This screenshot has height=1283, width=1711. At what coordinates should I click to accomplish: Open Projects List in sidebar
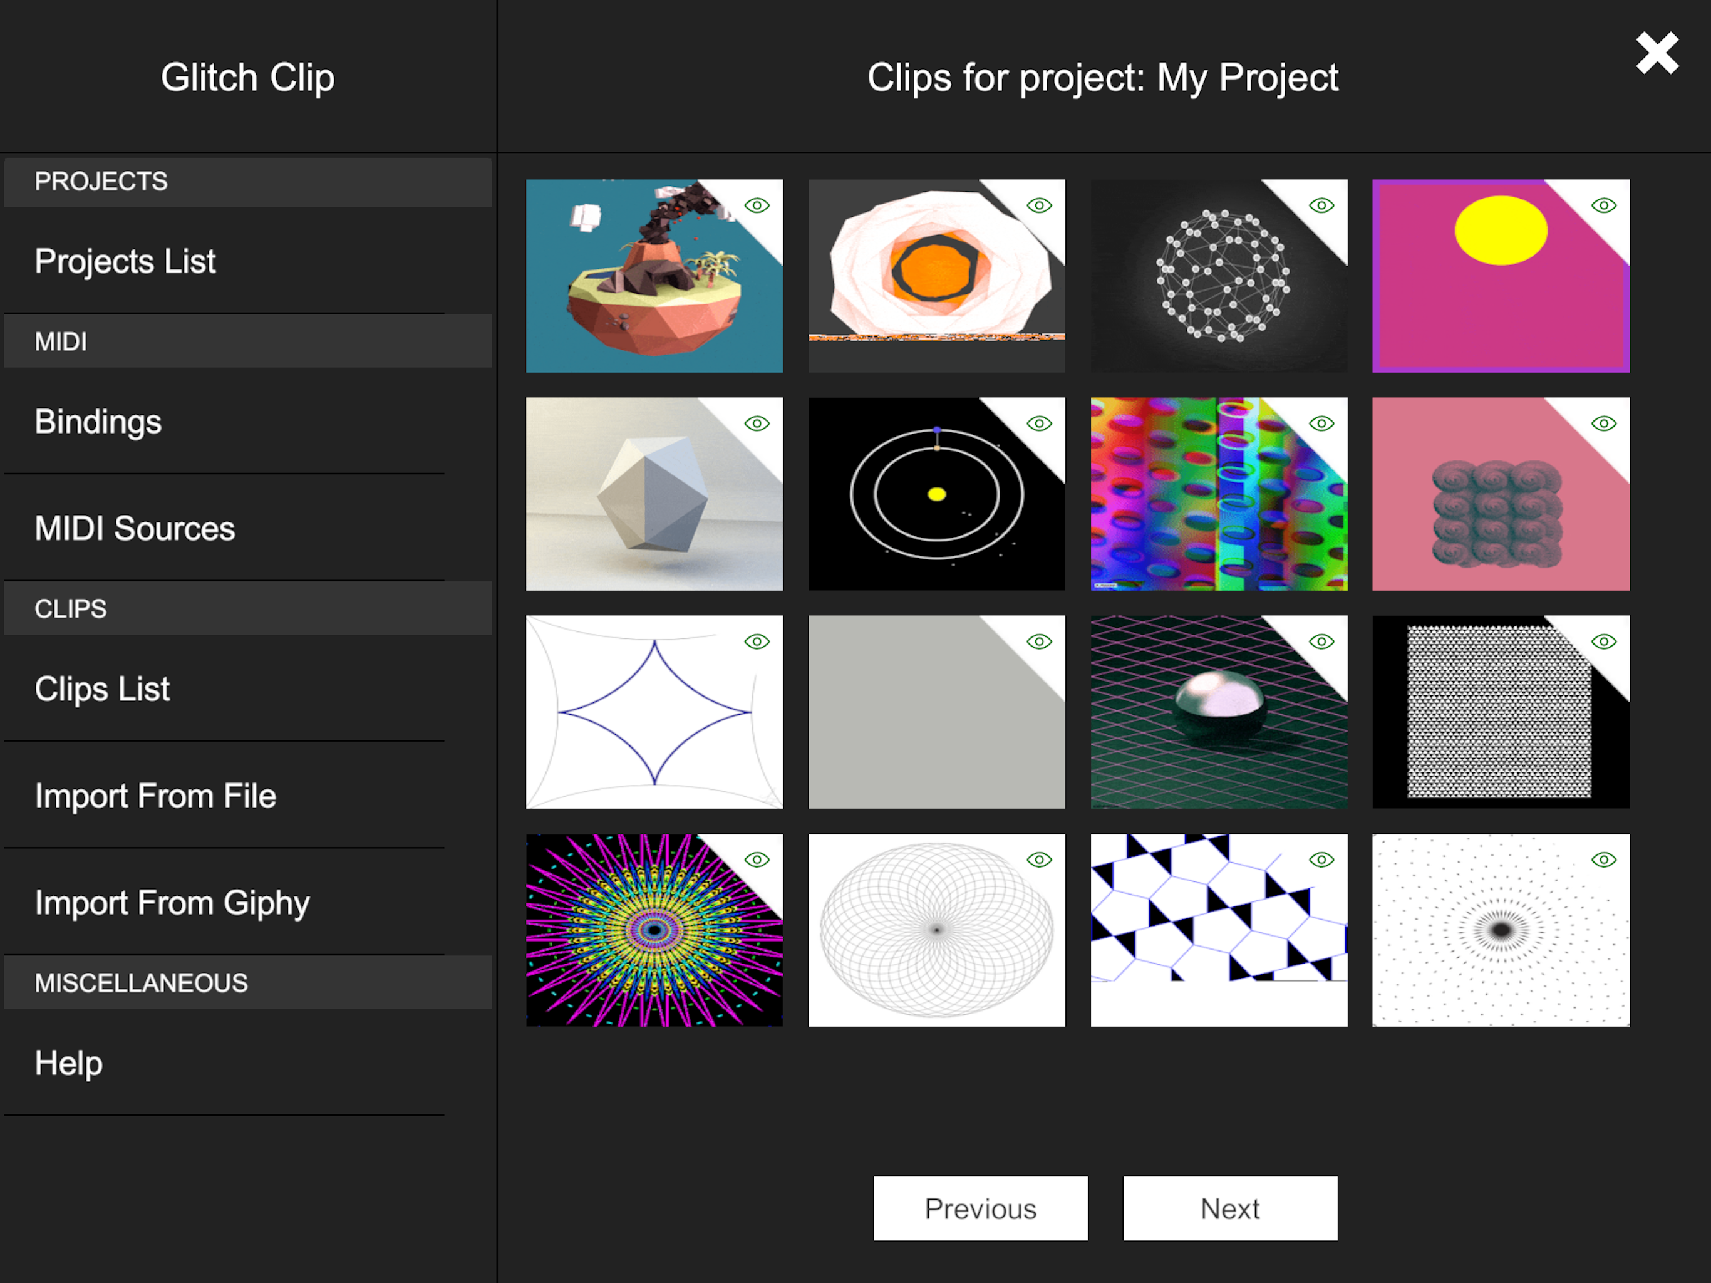coord(125,261)
